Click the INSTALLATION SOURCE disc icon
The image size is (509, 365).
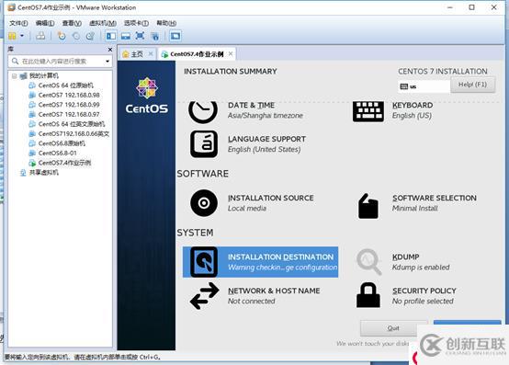tap(204, 203)
